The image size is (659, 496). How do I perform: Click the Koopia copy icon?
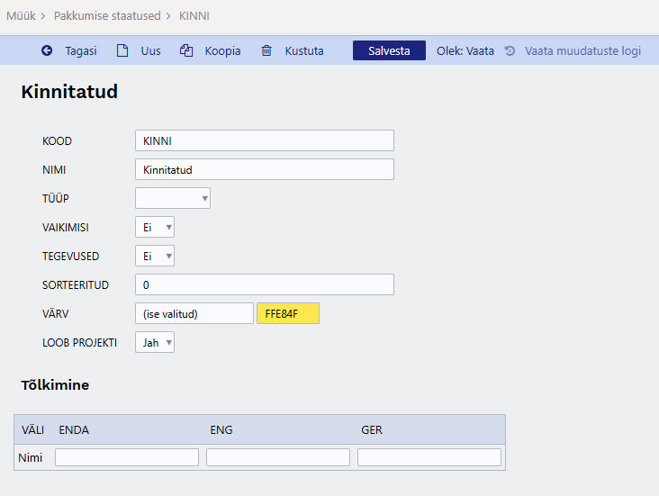[186, 51]
